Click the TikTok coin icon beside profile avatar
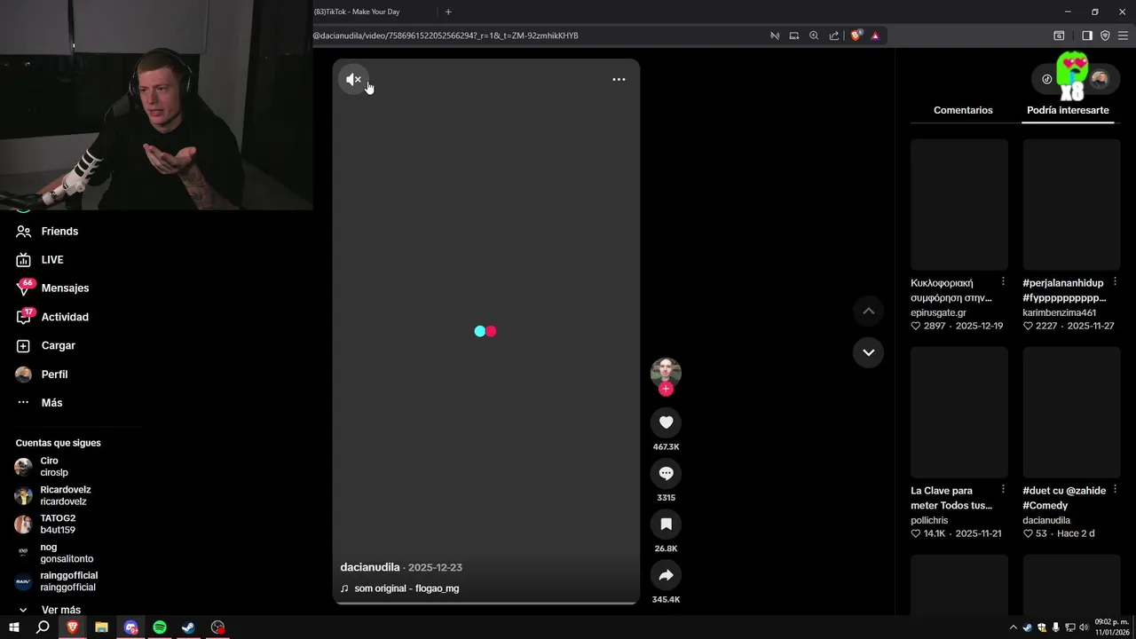The height and width of the screenshot is (639, 1136). pos(1046,79)
